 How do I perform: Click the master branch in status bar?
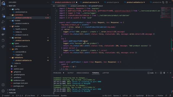[6, 96]
